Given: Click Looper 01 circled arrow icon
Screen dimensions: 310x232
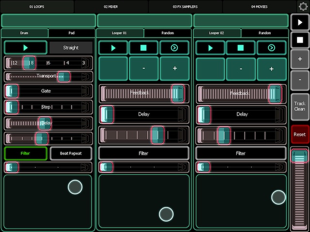Looking at the screenshot, I should (x=174, y=48).
